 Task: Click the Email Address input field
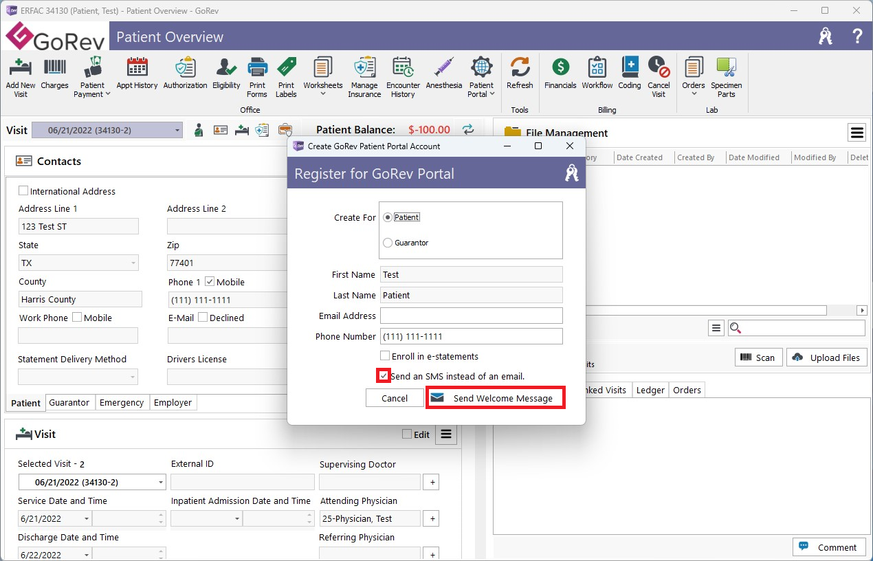tap(472, 316)
